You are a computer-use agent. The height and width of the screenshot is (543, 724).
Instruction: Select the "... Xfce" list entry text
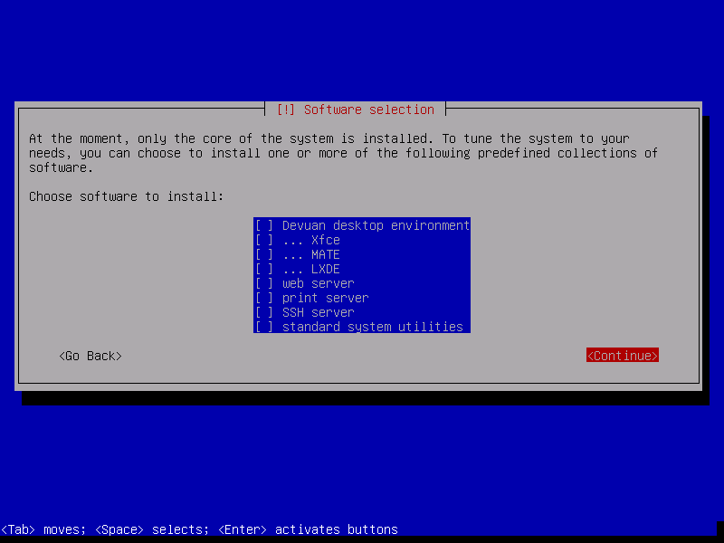pyautogui.click(x=310, y=240)
